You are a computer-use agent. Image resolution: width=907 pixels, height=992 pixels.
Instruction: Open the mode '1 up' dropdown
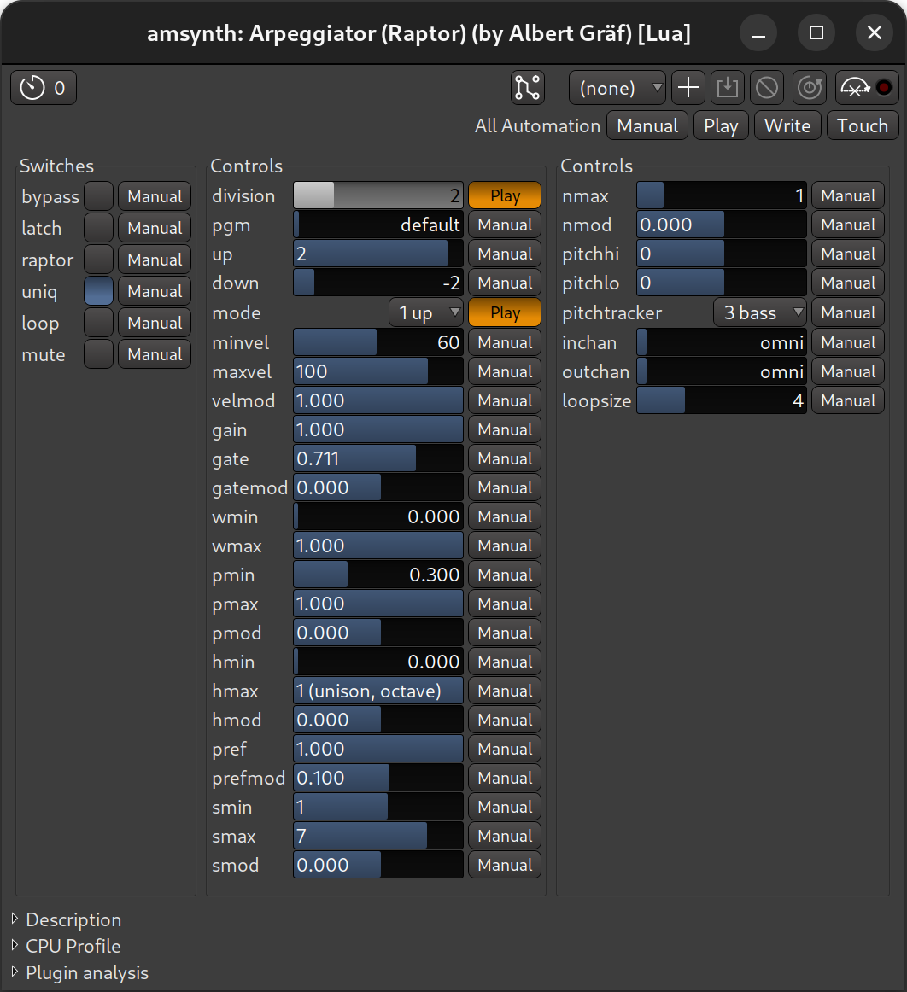point(426,312)
